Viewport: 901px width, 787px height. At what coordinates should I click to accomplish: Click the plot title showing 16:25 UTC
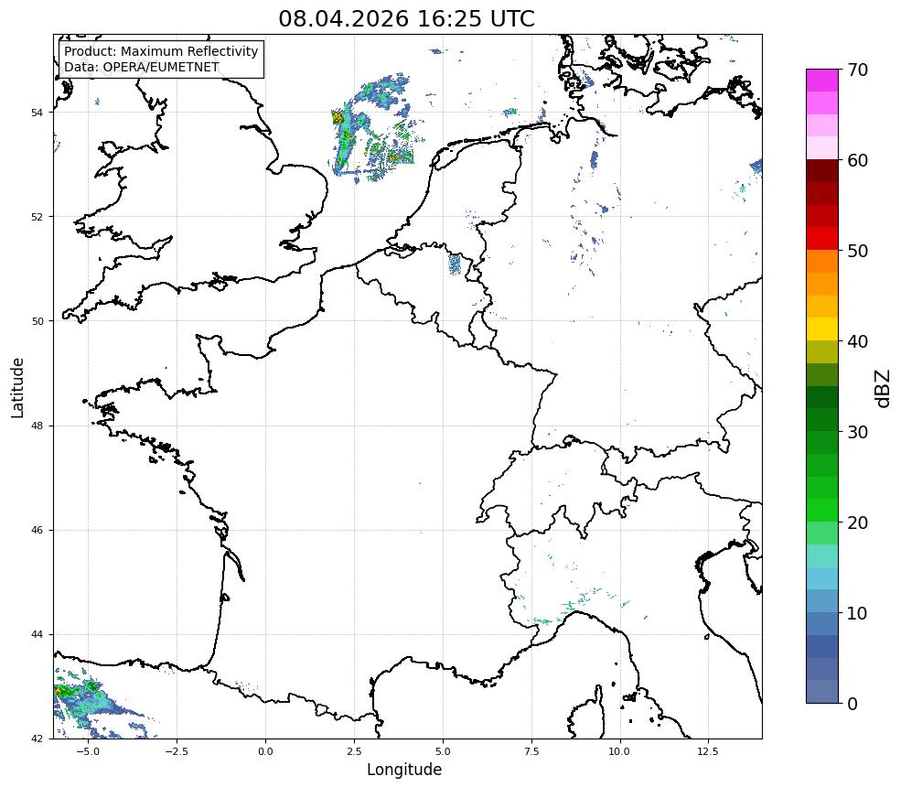point(406,18)
